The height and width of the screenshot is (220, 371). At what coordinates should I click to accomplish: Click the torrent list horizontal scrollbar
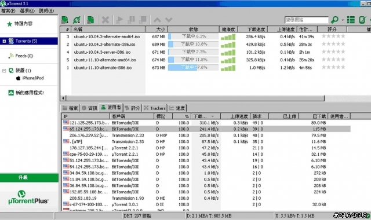(x=195, y=98)
